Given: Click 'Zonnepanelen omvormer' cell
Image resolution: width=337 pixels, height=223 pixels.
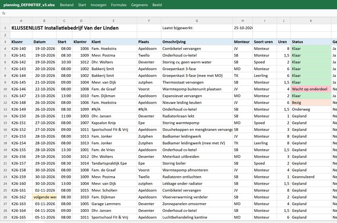Looking at the screenshot, I should [x=196, y=204].
